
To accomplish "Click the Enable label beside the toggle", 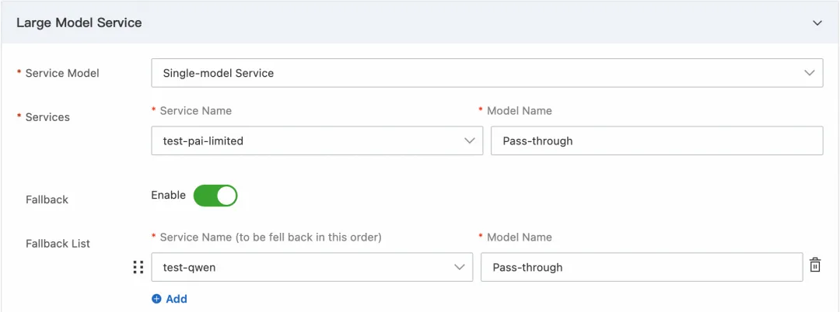I will pyautogui.click(x=168, y=195).
